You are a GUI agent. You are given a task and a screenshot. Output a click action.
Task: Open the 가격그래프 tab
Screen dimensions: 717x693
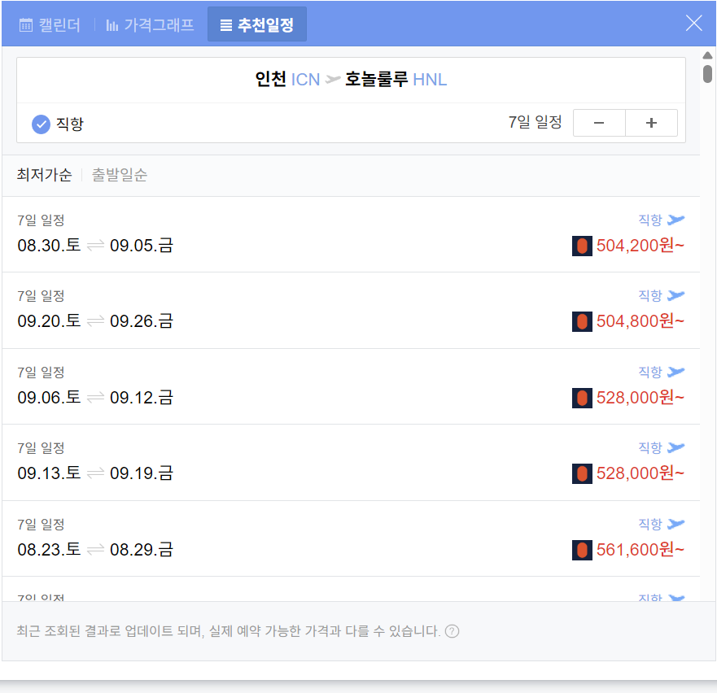pyautogui.click(x=150, y=24)
